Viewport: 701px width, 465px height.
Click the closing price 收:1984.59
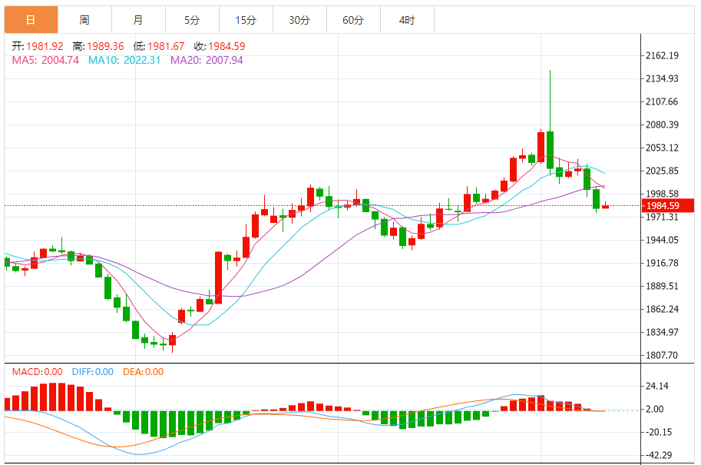click(220, 46)
